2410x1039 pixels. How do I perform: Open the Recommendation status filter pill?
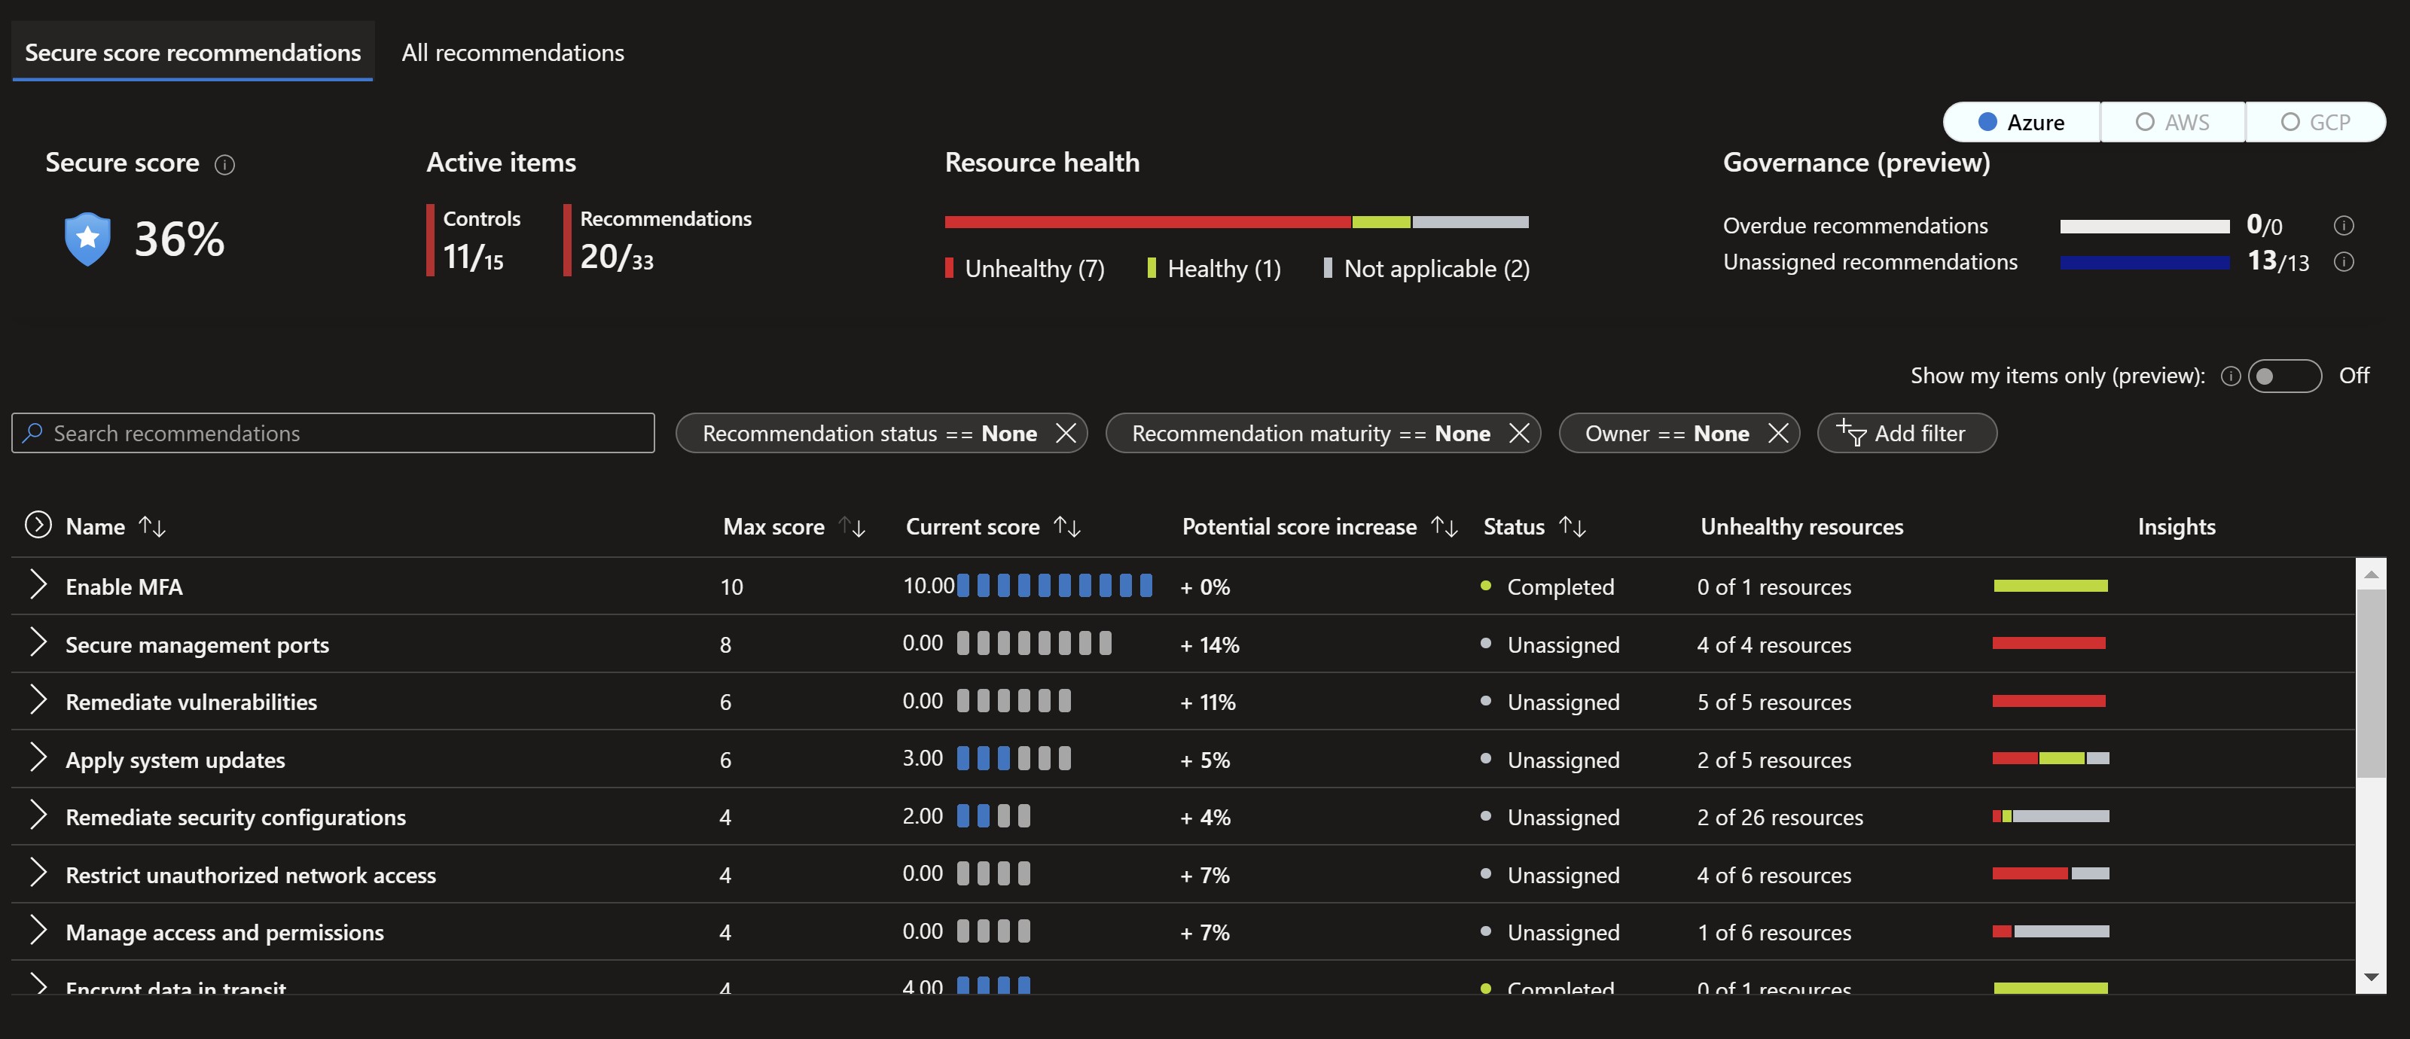[869, 433]
